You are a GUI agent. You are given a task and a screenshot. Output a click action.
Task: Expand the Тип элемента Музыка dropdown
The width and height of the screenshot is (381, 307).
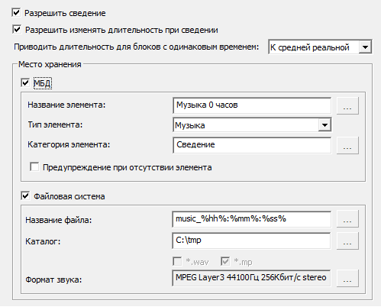click(252, 124)
